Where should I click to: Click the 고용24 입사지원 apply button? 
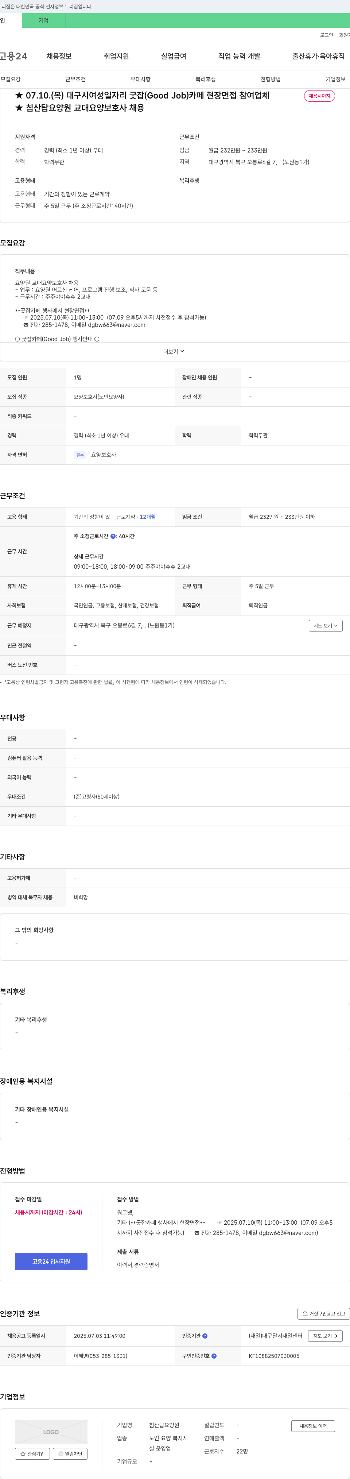coord(51,1262)
